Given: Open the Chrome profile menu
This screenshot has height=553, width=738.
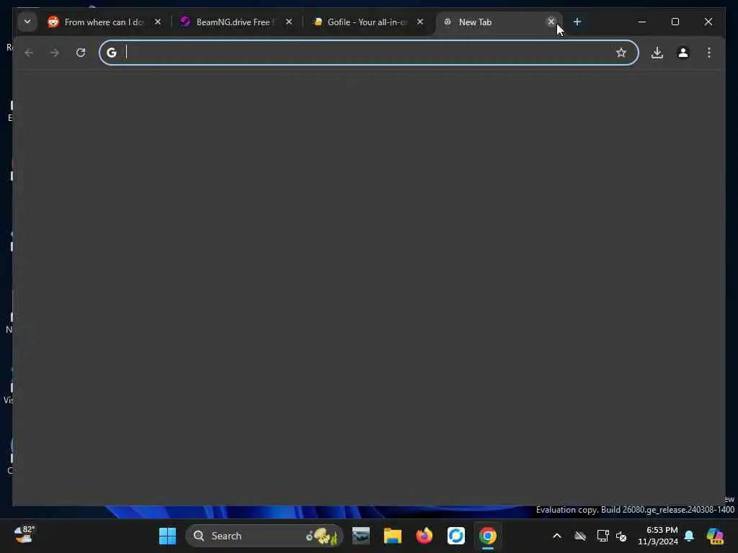Looking at the screenshot, I should (x=683, y=53).
